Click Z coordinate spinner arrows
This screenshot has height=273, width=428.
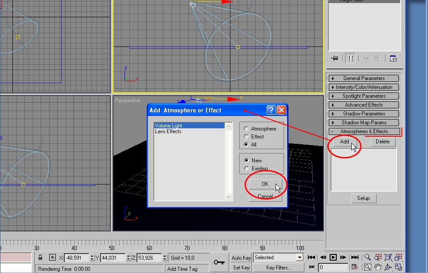164,258
